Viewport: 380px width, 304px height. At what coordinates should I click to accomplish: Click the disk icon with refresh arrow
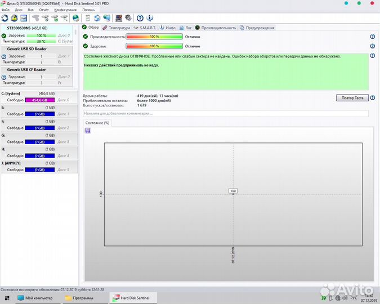45,18
